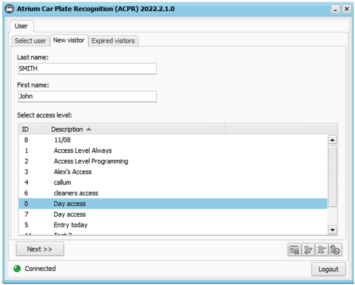Click the access list scroll up arrow

coord(332,140)
